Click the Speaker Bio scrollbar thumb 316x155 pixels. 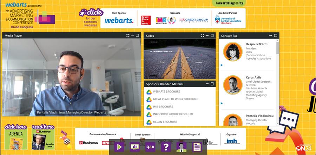point(277,48)
